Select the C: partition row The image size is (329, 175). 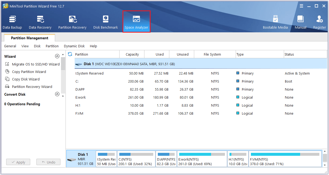coord(201,81)
